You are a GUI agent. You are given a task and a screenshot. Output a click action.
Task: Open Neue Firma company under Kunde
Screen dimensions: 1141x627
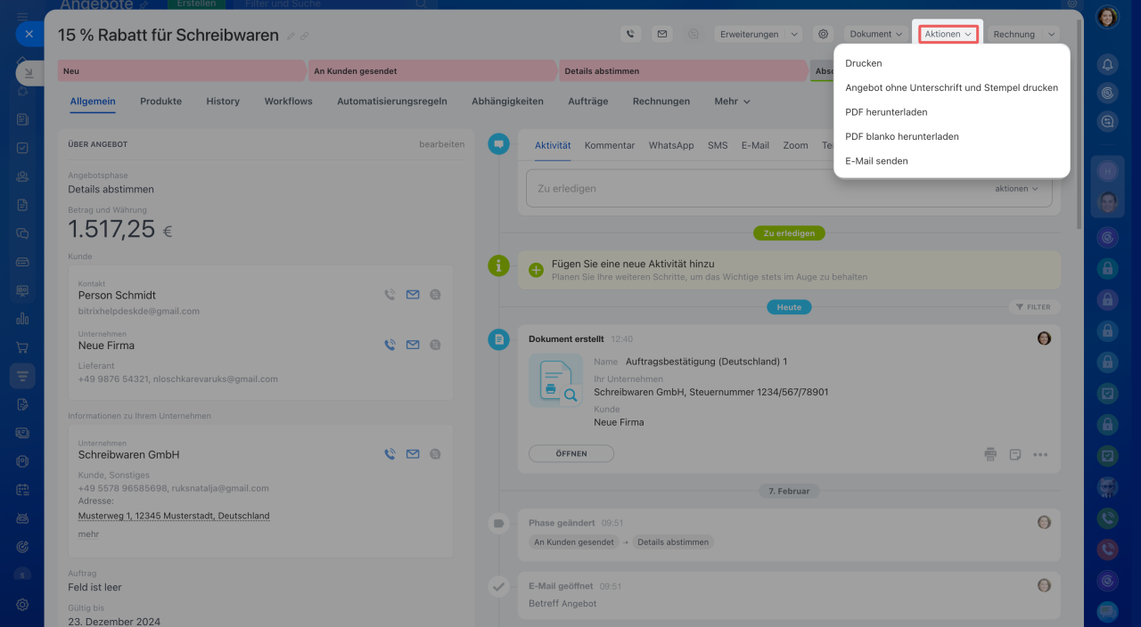pyautogui.click(x=106, y=345)
